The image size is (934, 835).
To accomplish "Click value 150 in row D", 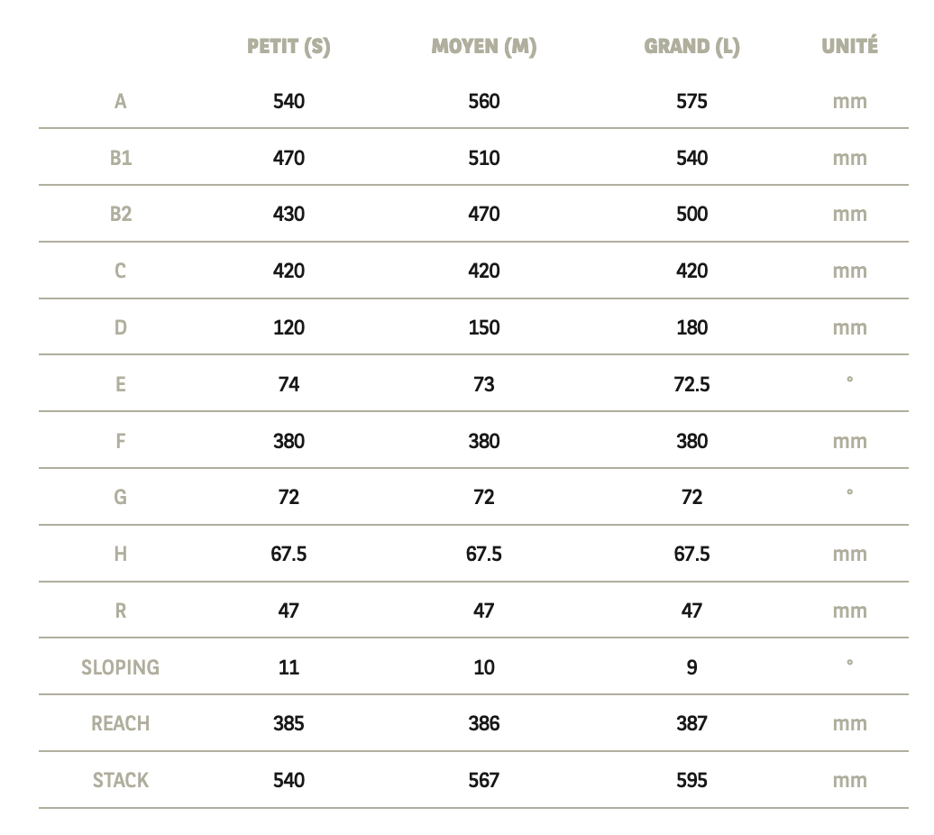I will (483, 327).
